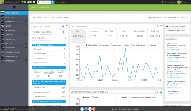Image resolution: width=191 pixels, height=111 pixels.
Task: Click the PrestaShop logo in top-left corner
Action: (2, 2)
